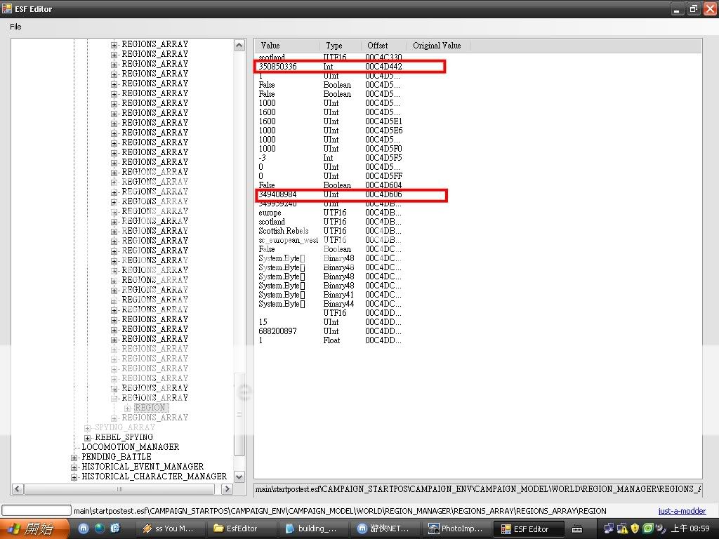
Task: Focus the bottom-left search input box
Action: tap(37, 510)
